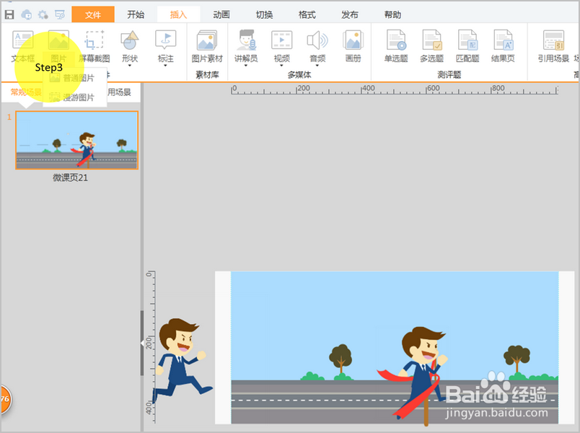Screen dimensions: 580x433
Task: Switch to the 格式 tab
Action: (x=307, y=14)
